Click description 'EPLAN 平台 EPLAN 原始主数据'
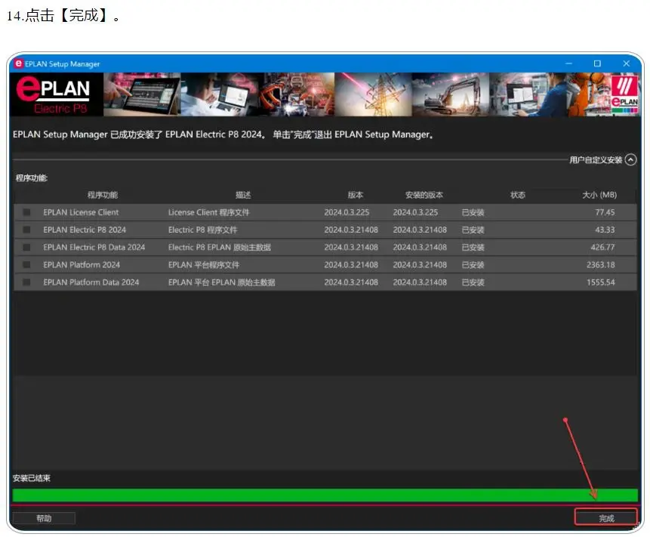This screenshot has height=537, width=650. pos(221,282)
